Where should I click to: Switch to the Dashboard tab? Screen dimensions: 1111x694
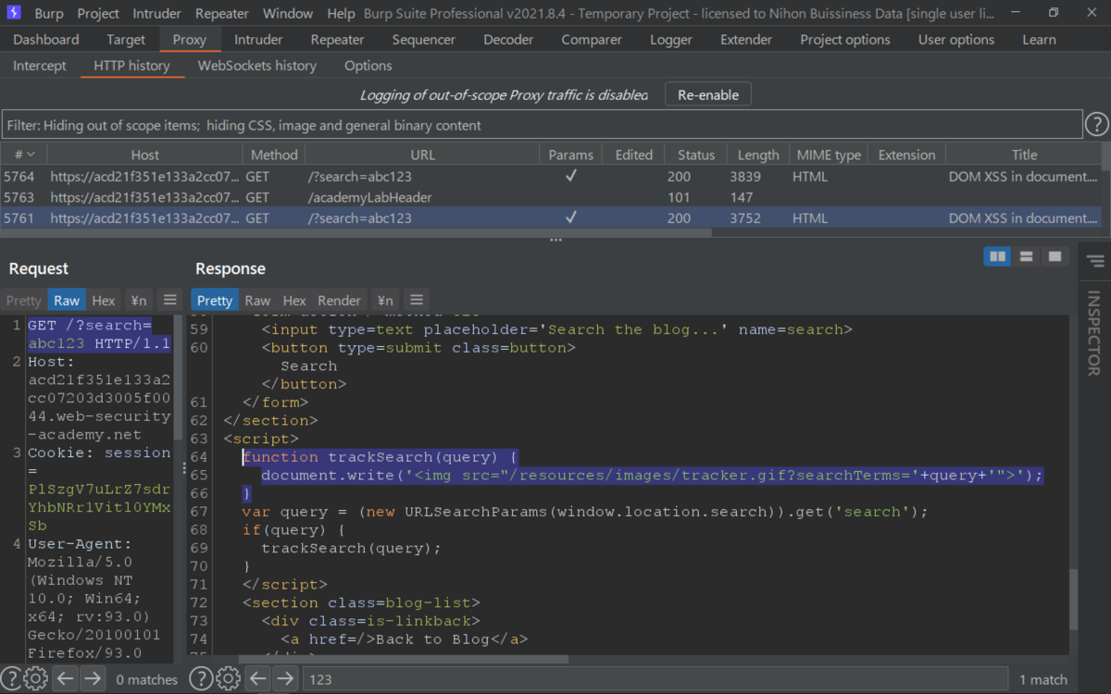tap(46, 40)
